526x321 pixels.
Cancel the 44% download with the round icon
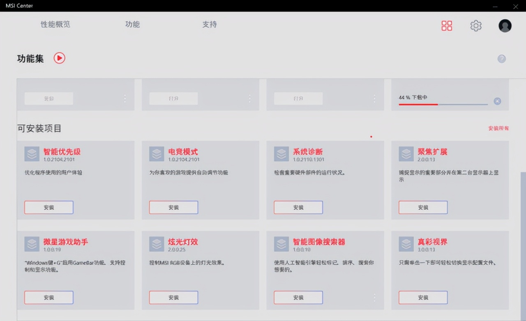pyautogui.click(x=497, y=101)
